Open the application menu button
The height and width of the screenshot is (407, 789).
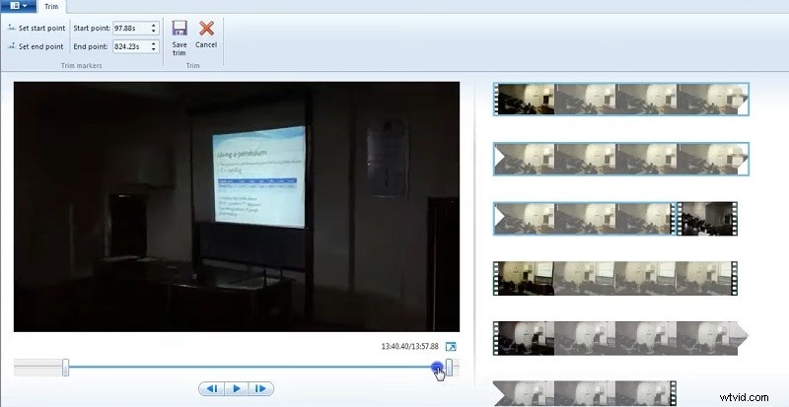[x=18, y=6]
